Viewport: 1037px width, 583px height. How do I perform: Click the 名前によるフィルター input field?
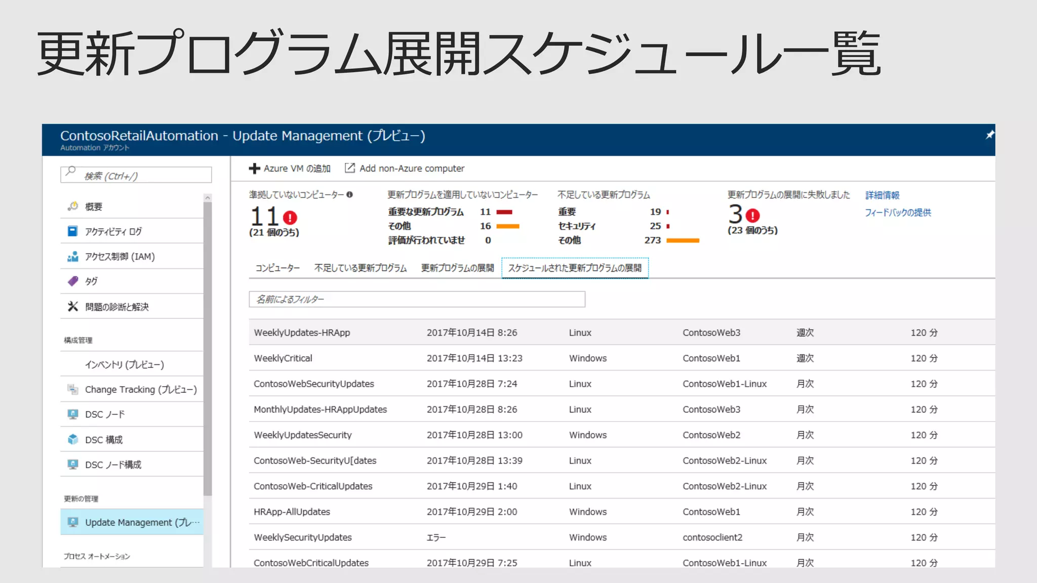416,299
